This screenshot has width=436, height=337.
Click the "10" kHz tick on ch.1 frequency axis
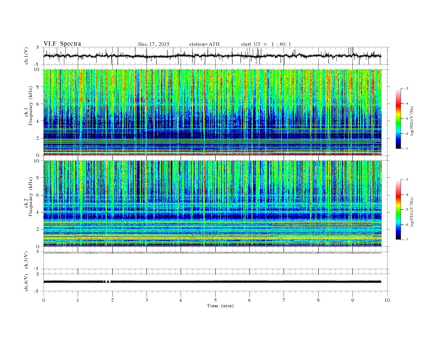37,69
